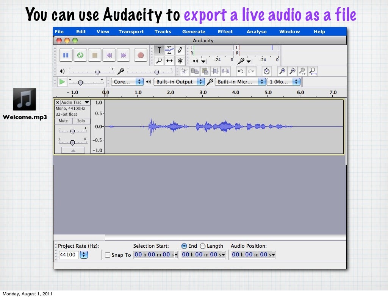Click the Sync-Lock clock icon
Image resolution: width=388 pixels, height=298 pixels.
[x=266, y=71]
